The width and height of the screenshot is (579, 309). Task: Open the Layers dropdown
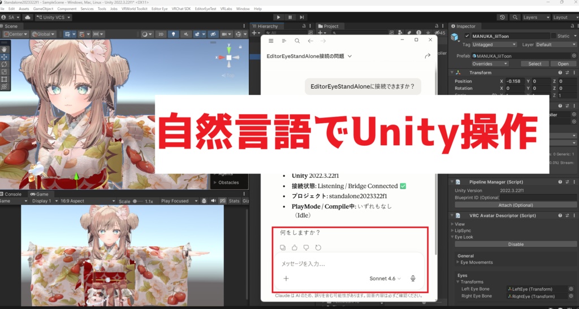tap(537, 18)
